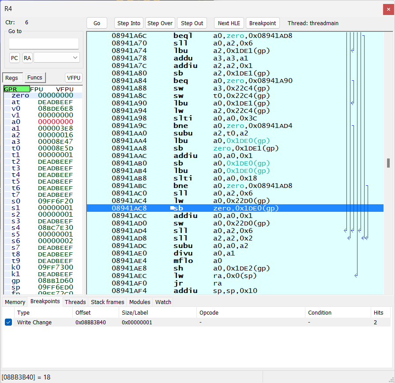Click Step Into
Screen dimensions: 395x383
129,23
